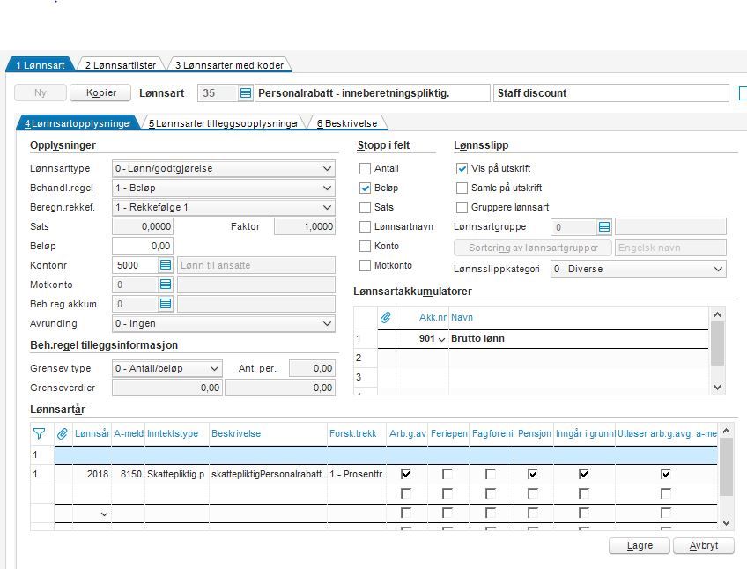
Task: Select the Lønnsartopplysninger tab
Action: click(x=78, y=123)
